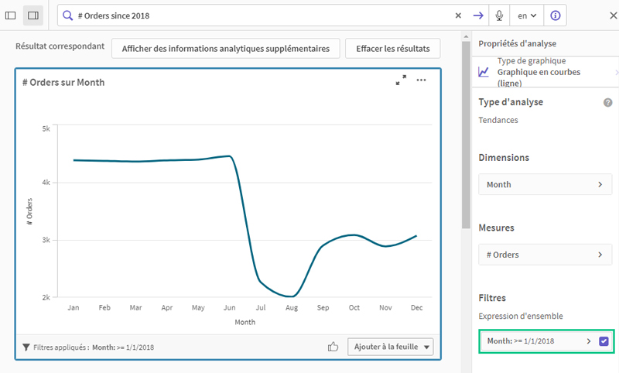Toggle the right properties panel icon
This screenshot has height=373, width=619.
tap(33, 15)
